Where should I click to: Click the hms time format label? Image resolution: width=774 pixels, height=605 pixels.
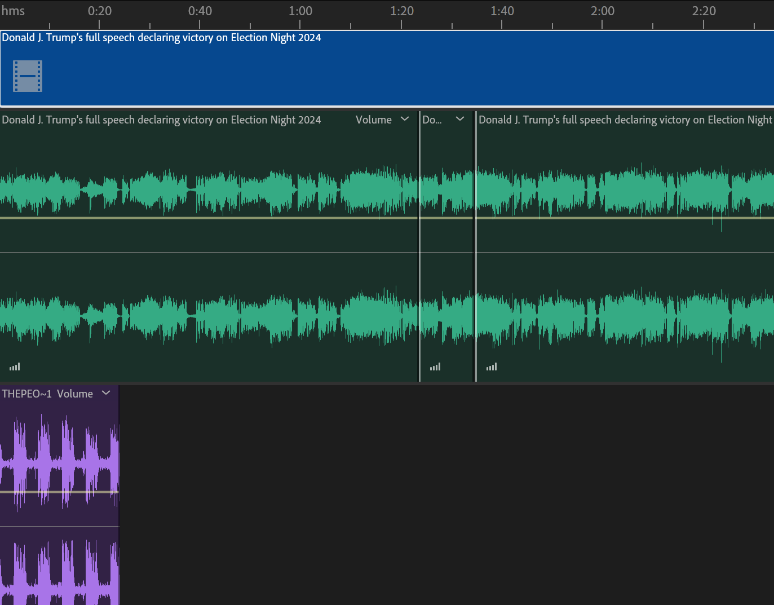13,11
